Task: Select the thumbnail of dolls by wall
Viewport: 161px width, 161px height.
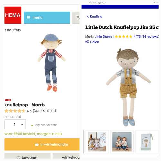Action: (97, 142)
